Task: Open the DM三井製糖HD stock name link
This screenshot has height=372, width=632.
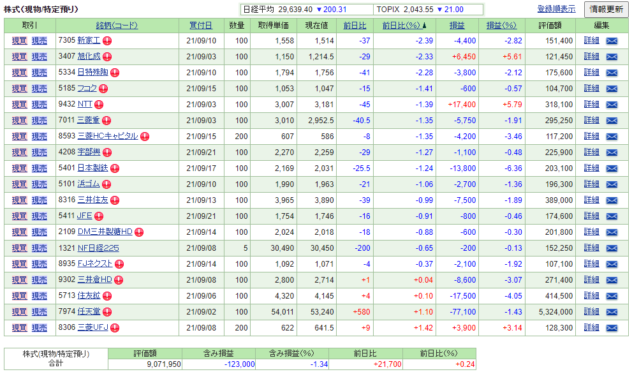Action: click(x=105, y=232)
